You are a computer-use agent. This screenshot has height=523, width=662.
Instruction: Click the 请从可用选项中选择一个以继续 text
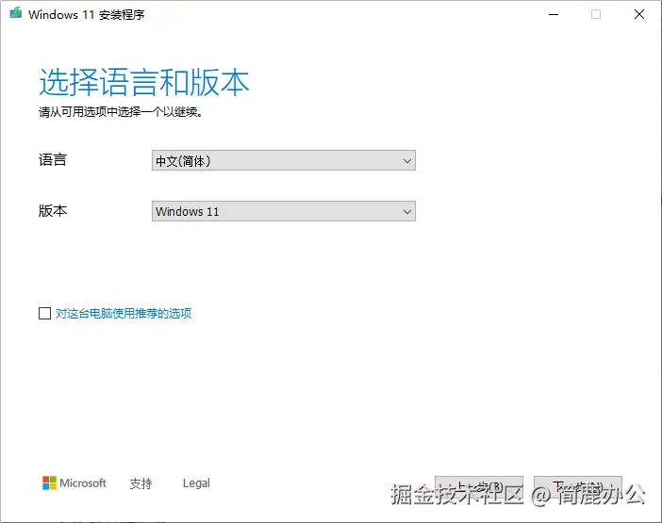tap(121, 112)
